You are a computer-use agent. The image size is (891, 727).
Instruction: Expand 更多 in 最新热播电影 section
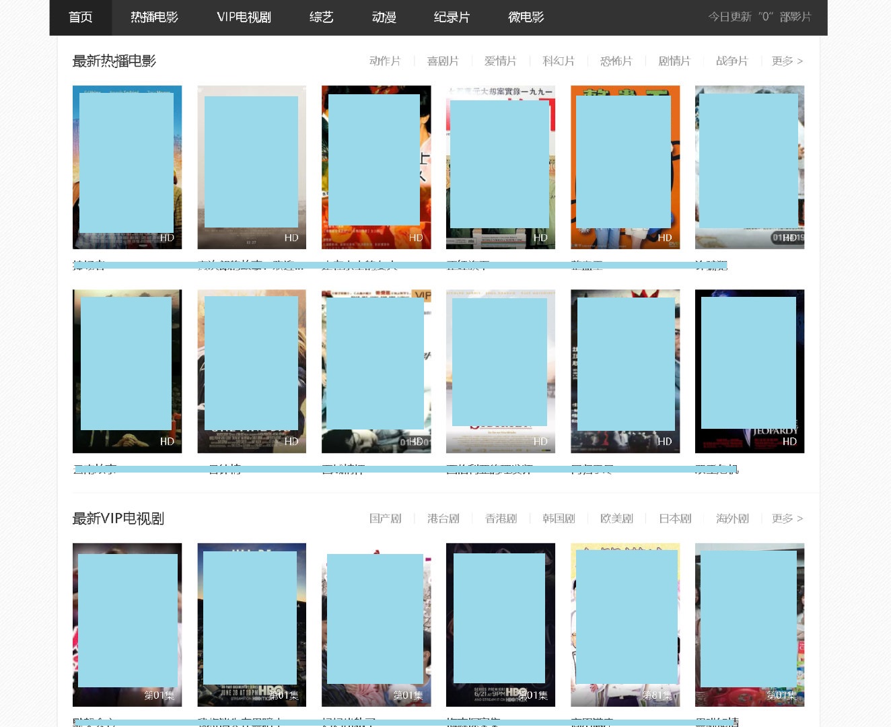click(787, 61)
